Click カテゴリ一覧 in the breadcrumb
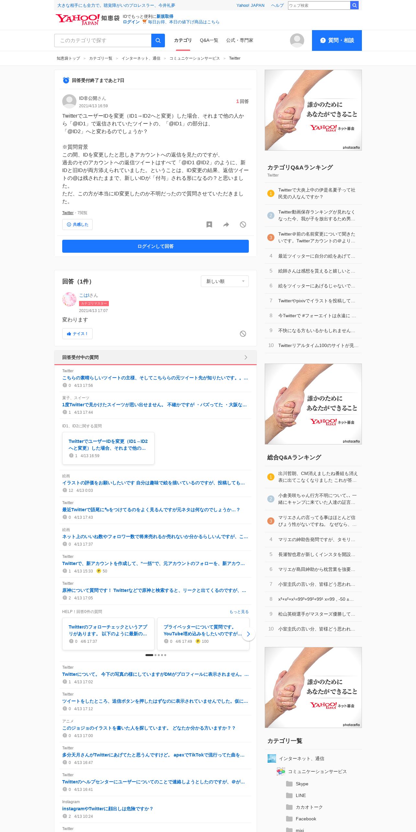The width and height of the screenshot is (416, 832). click(101, 58)
